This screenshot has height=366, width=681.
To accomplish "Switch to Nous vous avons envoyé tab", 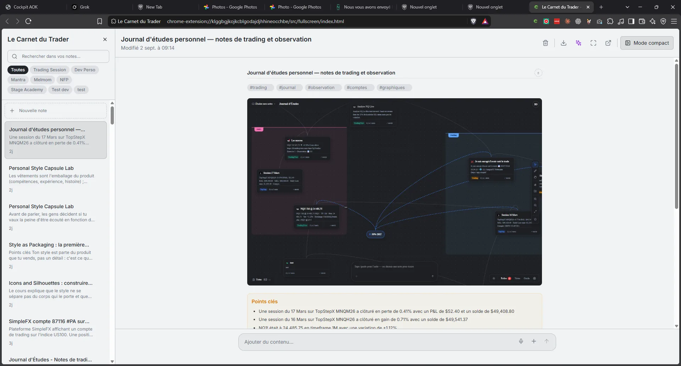I will pos(363,7).
